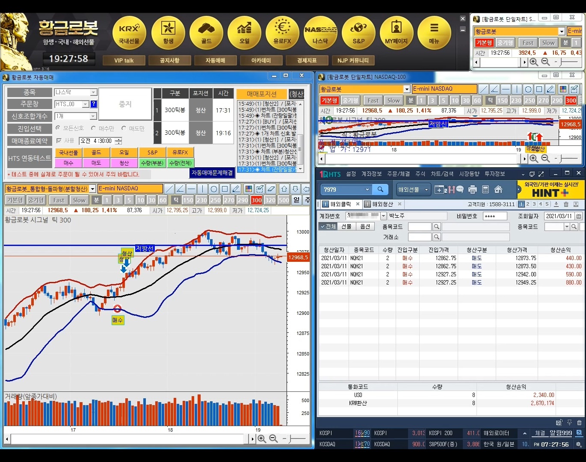Select eraser tool in main chart toolbar
This screenshot has height=462, width=586.
pyautogui.click(x=271, y=189)
